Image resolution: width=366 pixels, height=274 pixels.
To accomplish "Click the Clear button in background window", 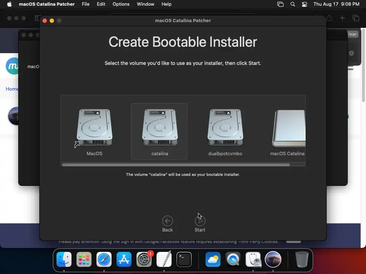I will [x=352, y=34].
